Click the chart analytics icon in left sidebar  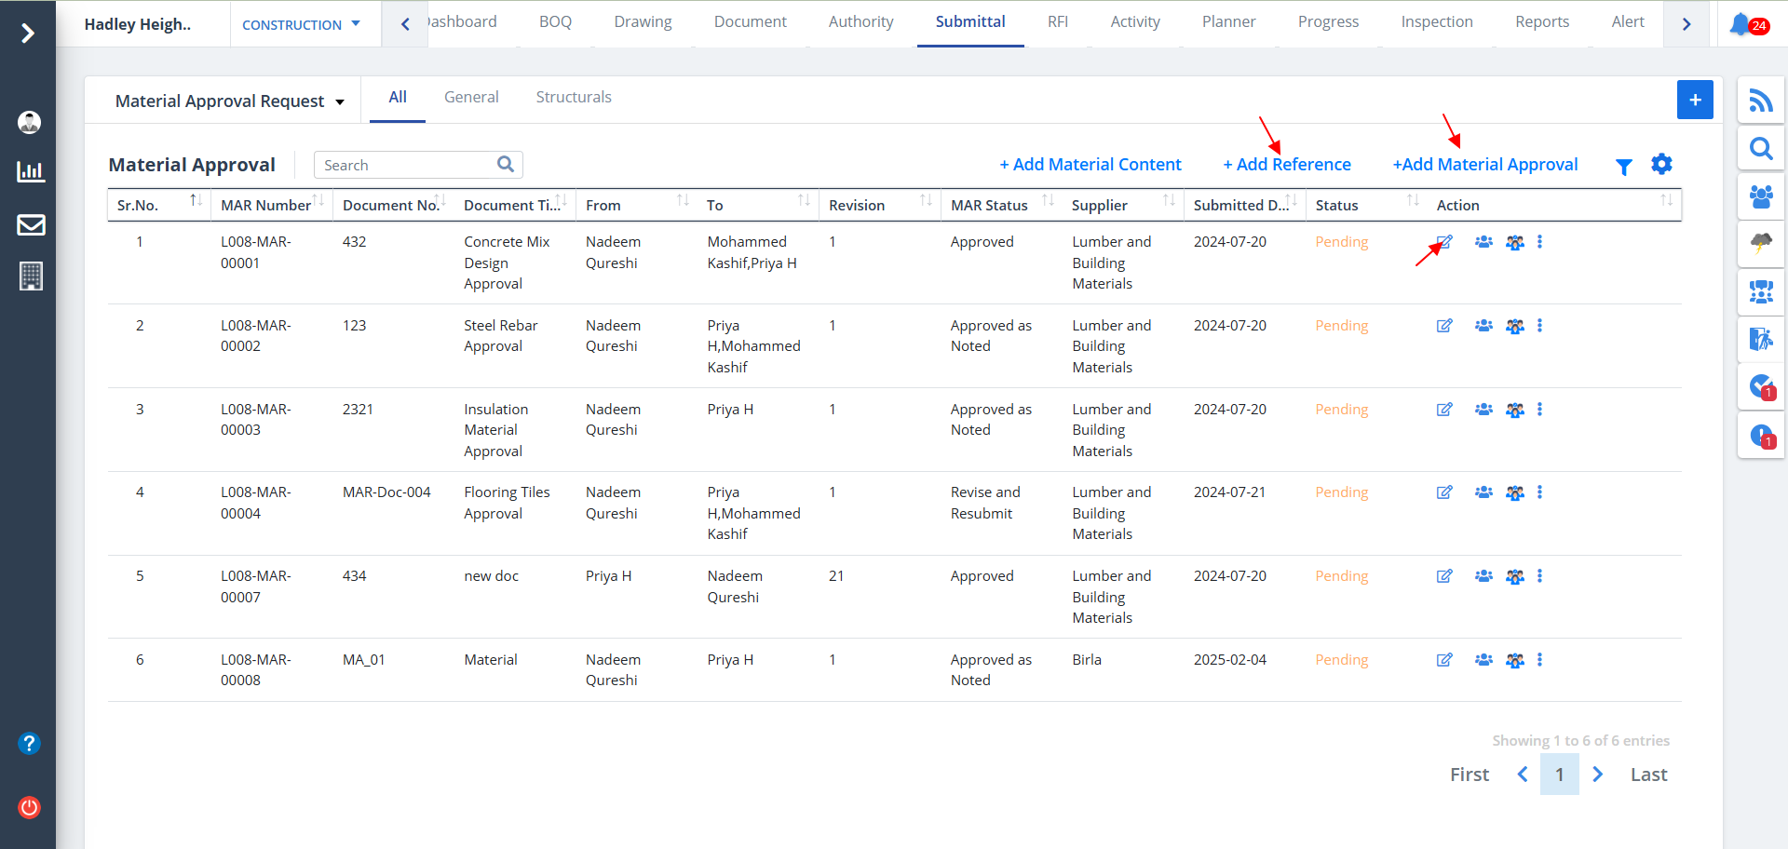31,171
